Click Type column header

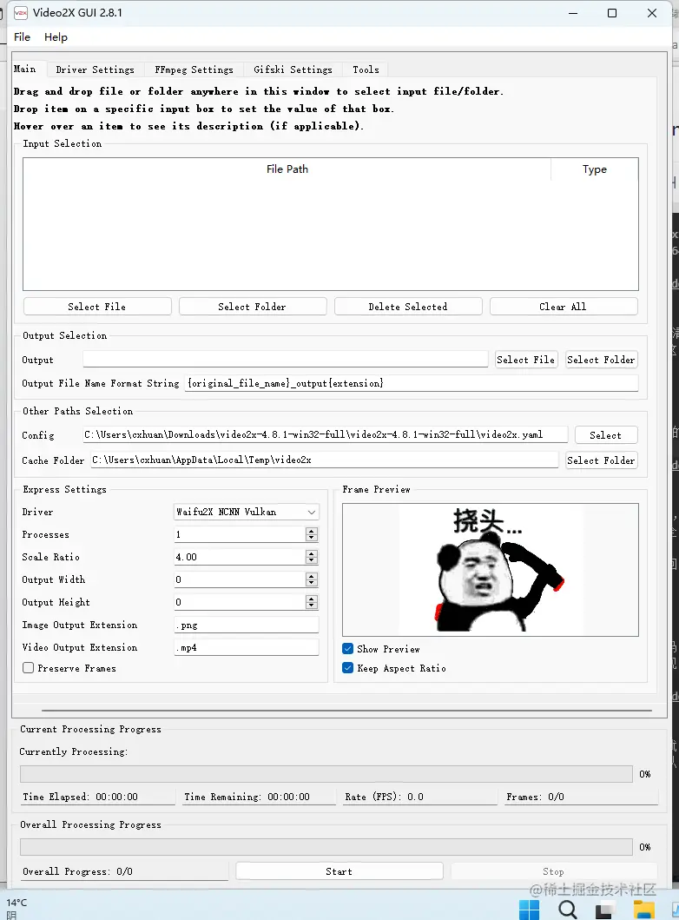tap(595, 169)
